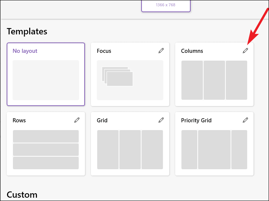Viewport: 269px width, 201px height.
Task: Click the Templates section heading
Action: (x=27, y=31)
